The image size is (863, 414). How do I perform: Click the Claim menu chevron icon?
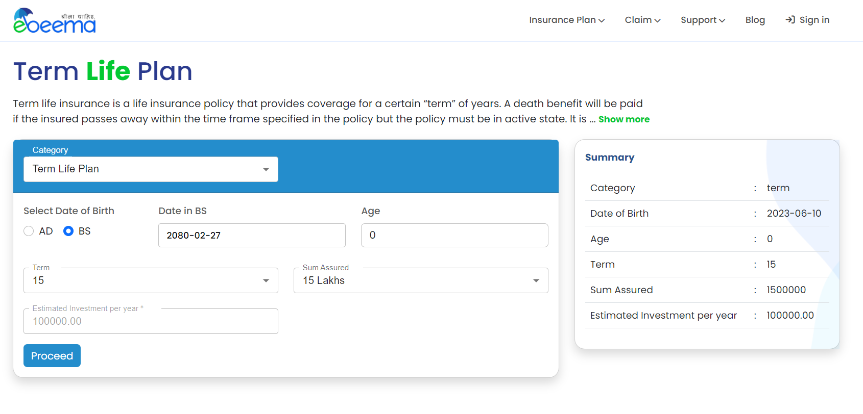click(657, 20)
